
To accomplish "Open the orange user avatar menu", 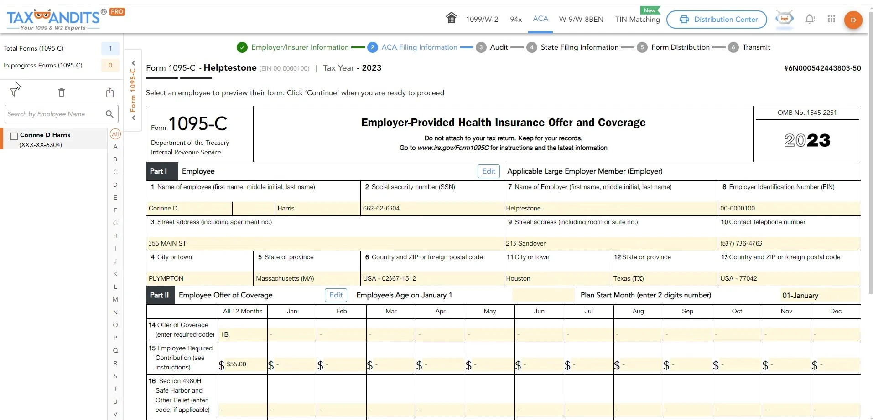I will point(852,20).
